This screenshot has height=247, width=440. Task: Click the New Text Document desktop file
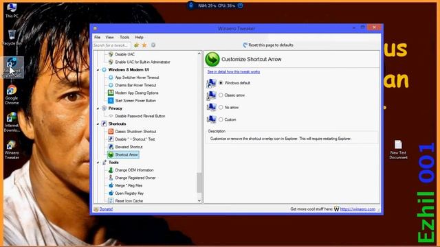tap(398, 150)
